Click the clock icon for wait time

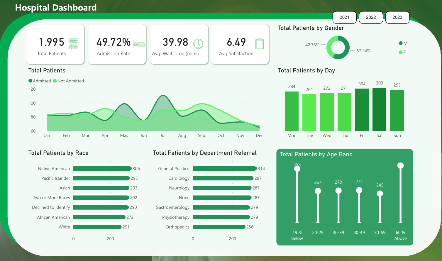pos(198,44)
